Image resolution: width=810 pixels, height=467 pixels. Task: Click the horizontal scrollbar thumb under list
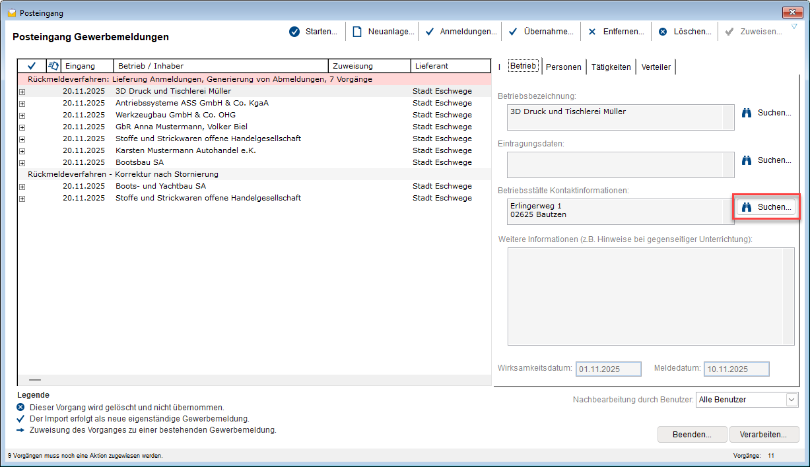[x=35, y=380]
